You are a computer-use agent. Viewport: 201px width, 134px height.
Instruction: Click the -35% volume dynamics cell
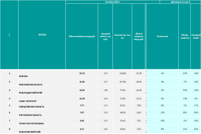(x=185, y=90)
